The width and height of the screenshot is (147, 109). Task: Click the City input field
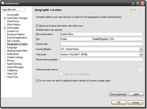pos(76,39)
